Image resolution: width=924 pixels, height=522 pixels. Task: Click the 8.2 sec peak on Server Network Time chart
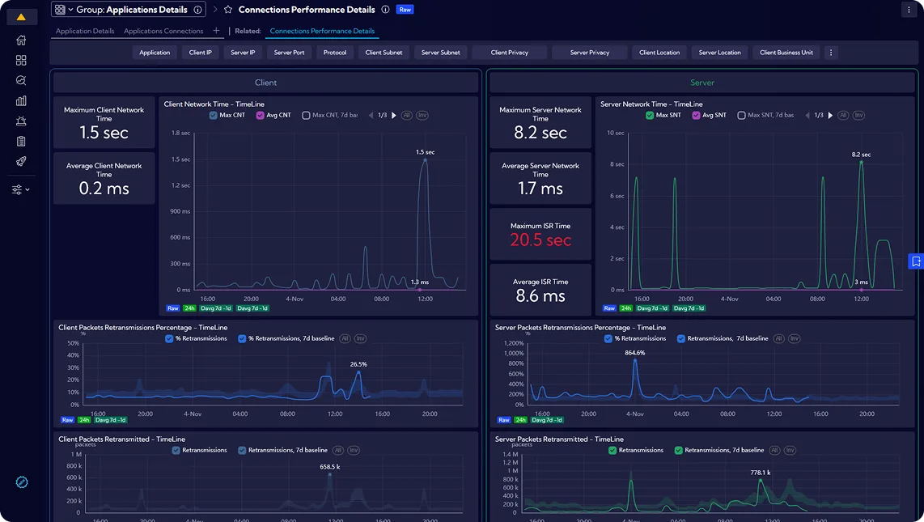point(861,161)
